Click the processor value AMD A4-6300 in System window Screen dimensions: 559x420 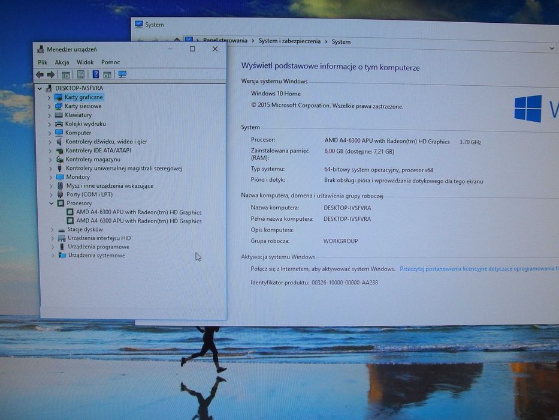387,142
